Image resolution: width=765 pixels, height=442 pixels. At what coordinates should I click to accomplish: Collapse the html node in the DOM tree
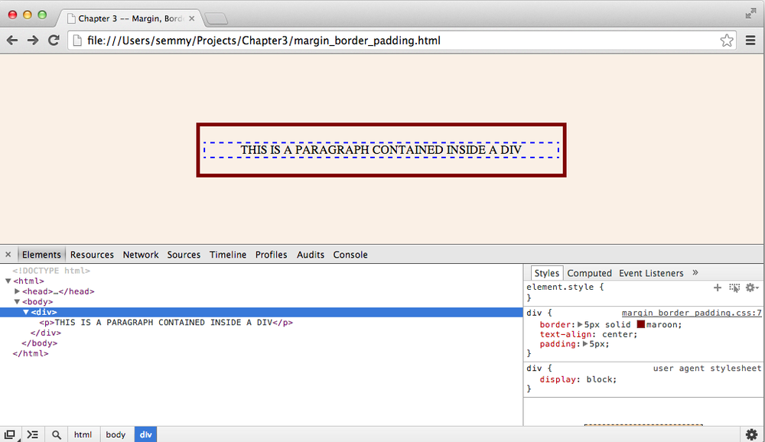tap(8, 281)
